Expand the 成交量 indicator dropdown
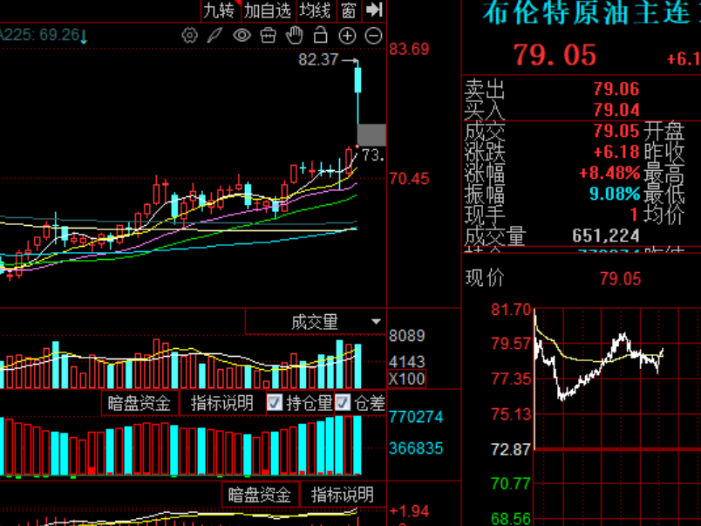Viewport: 701px width, 526px height. tap(376, 322)
